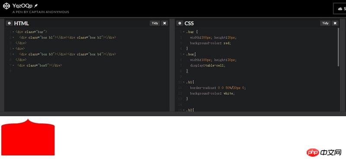Click the php中文网 logo
Screen dimensions: 346x161
[x=324, y=152]
